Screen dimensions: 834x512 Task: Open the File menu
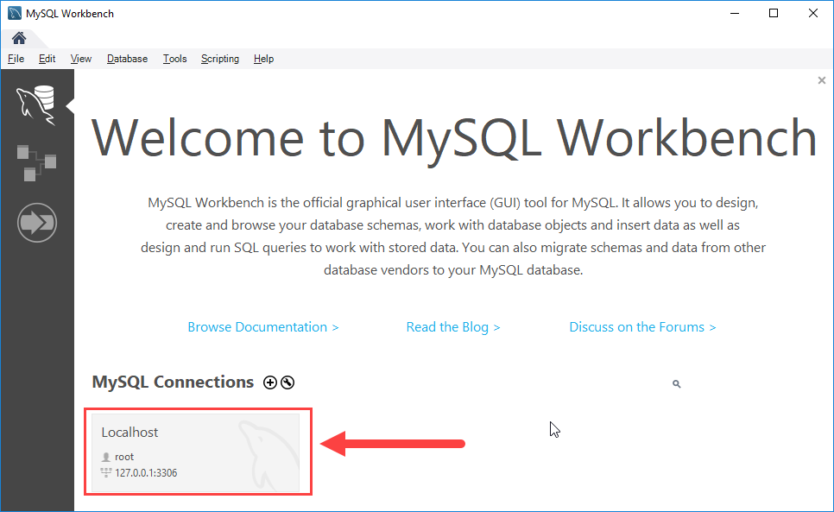point(16,58)
